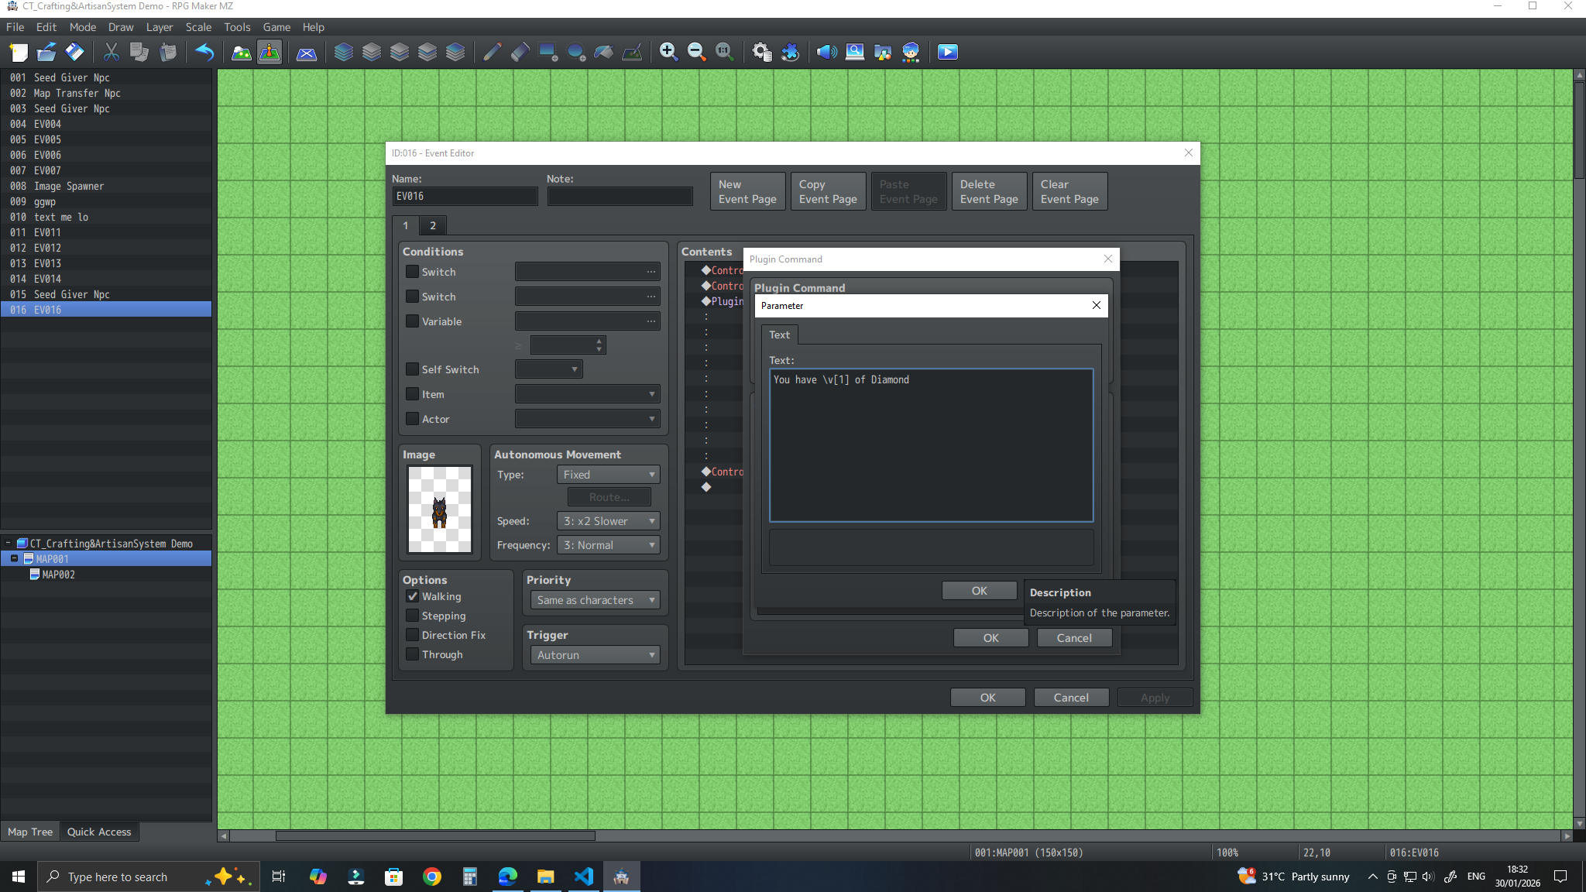Open the Plugin Manager puzzle icon
The width and height of the screenshot is (1586, 892).
pyautogui.click(x=790, y=52)
